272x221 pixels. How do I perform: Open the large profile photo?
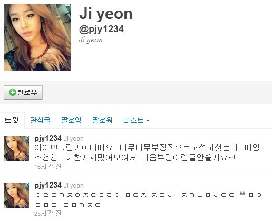pos(37,37)
